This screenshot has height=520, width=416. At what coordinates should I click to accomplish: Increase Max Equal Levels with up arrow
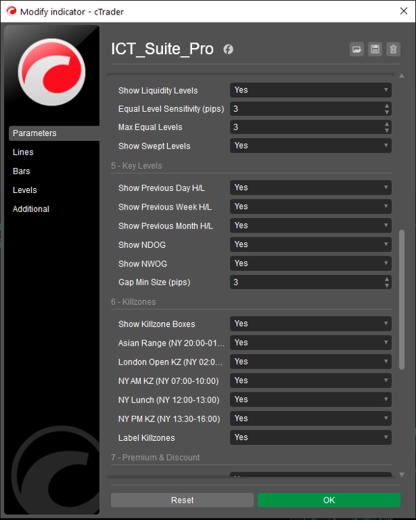click(387, 125)
